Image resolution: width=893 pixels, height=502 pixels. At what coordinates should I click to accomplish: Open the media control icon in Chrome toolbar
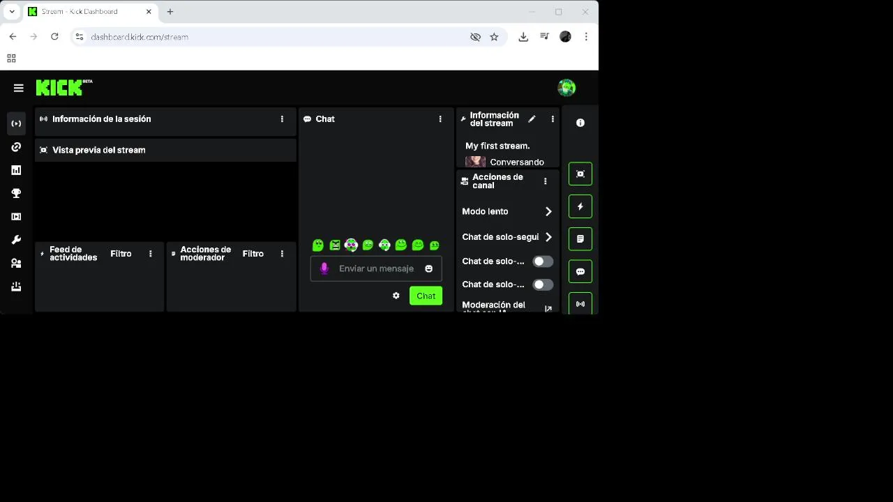(544, 37)
